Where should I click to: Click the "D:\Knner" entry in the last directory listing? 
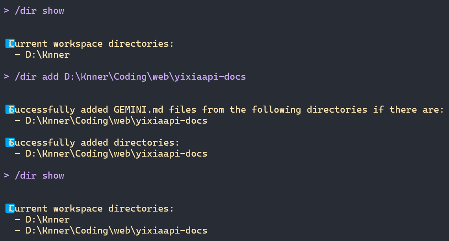48,219
